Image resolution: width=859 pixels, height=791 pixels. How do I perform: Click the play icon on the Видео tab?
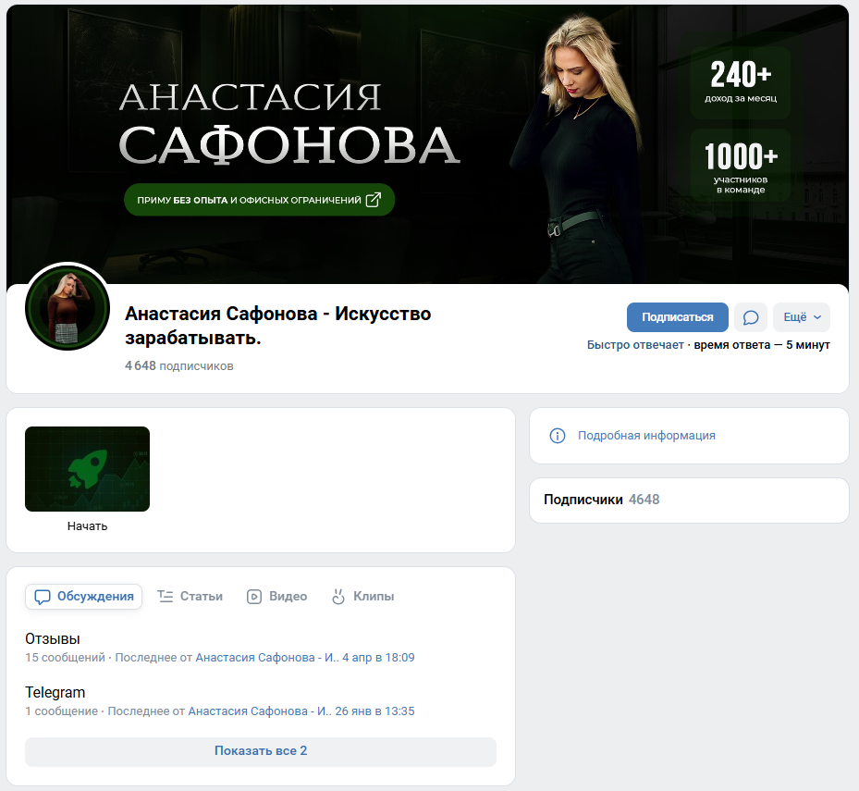pyautogui.click(x=252, y=597)
